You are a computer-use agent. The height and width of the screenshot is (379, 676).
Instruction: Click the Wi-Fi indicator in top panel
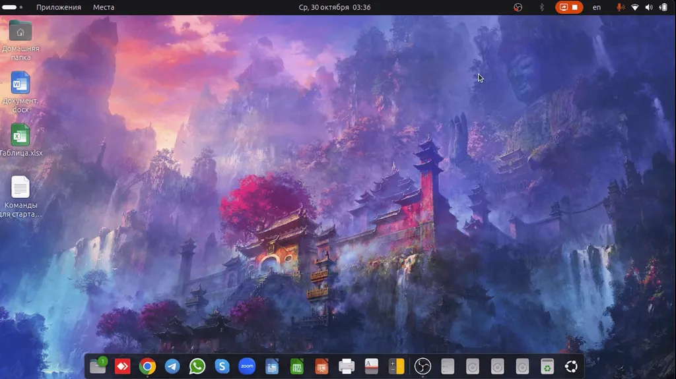[635, 7]
